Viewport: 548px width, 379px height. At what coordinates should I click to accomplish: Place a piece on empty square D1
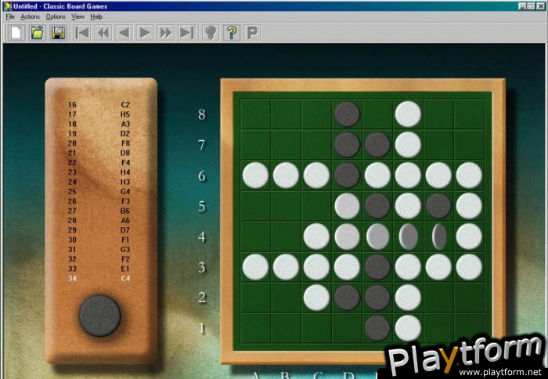pyautogui.click(x=347, y=328)
